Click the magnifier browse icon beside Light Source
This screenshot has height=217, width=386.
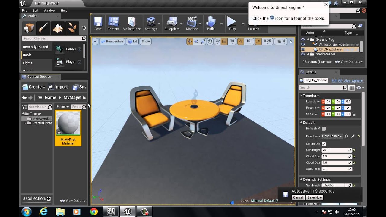[x=346, y=136]
